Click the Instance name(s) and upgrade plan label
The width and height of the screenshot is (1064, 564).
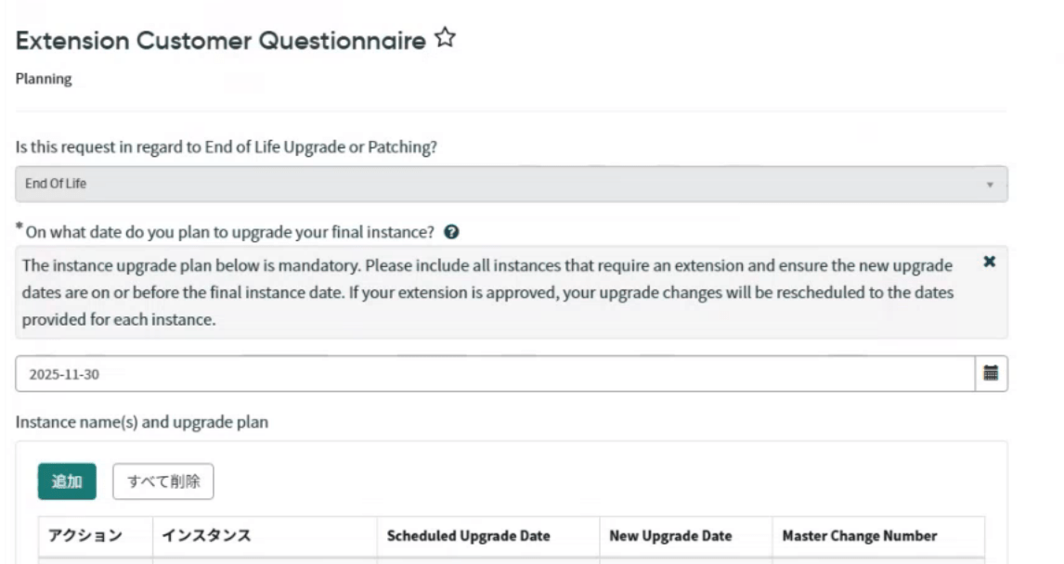click(142, 423)
